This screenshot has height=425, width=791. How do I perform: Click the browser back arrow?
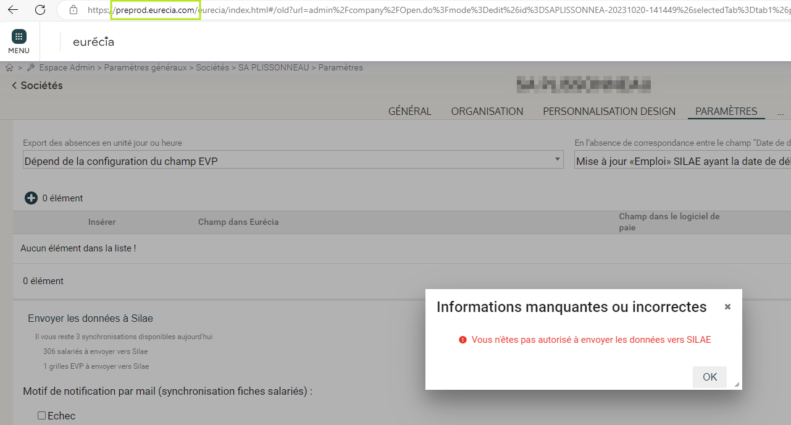[12, 10]
